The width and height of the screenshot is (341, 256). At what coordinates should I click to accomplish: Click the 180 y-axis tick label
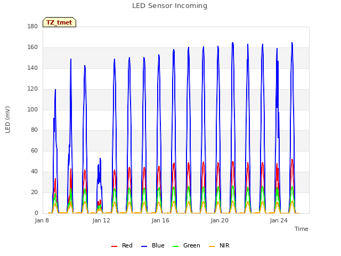click(33, 27)
